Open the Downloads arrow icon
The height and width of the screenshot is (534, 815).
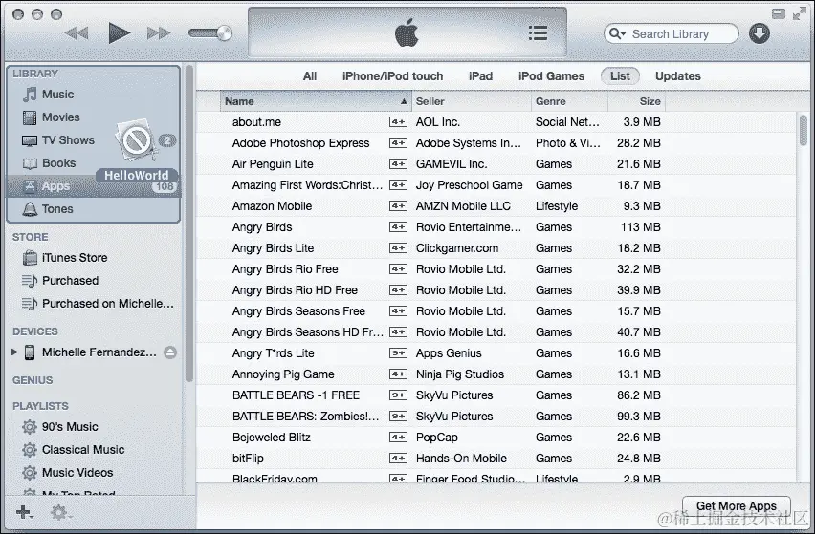[x=759, y=33]
